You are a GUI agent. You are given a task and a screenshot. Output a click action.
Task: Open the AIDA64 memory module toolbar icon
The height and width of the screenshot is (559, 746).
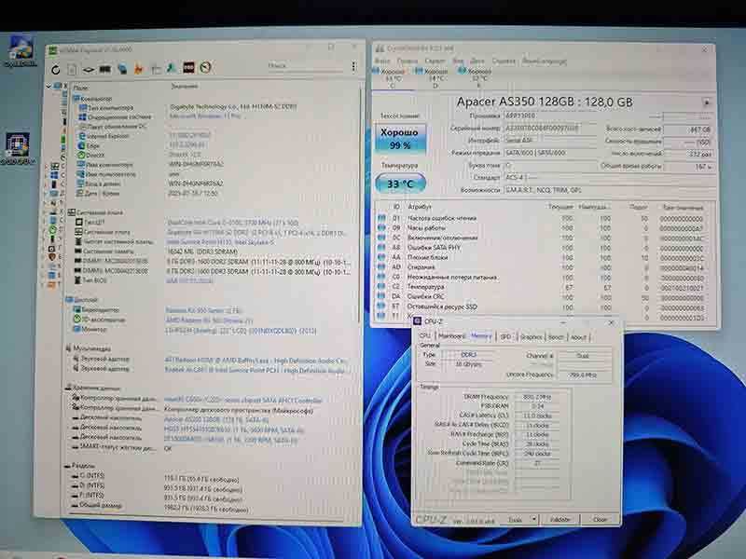click(x=105, y=69)
